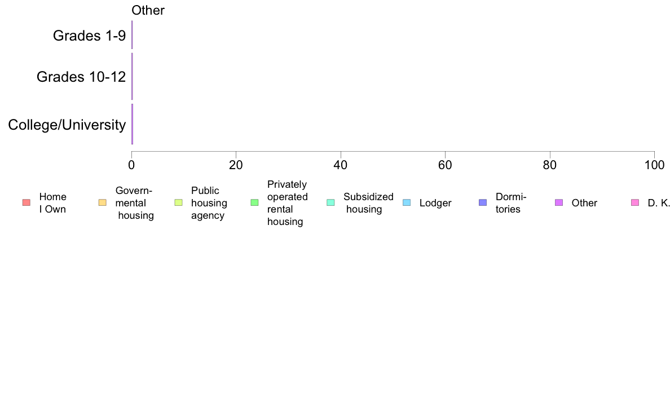Click the Grades 1-9 axis label
The width and height of the screenshot is (670, 415).
(89, 36)
